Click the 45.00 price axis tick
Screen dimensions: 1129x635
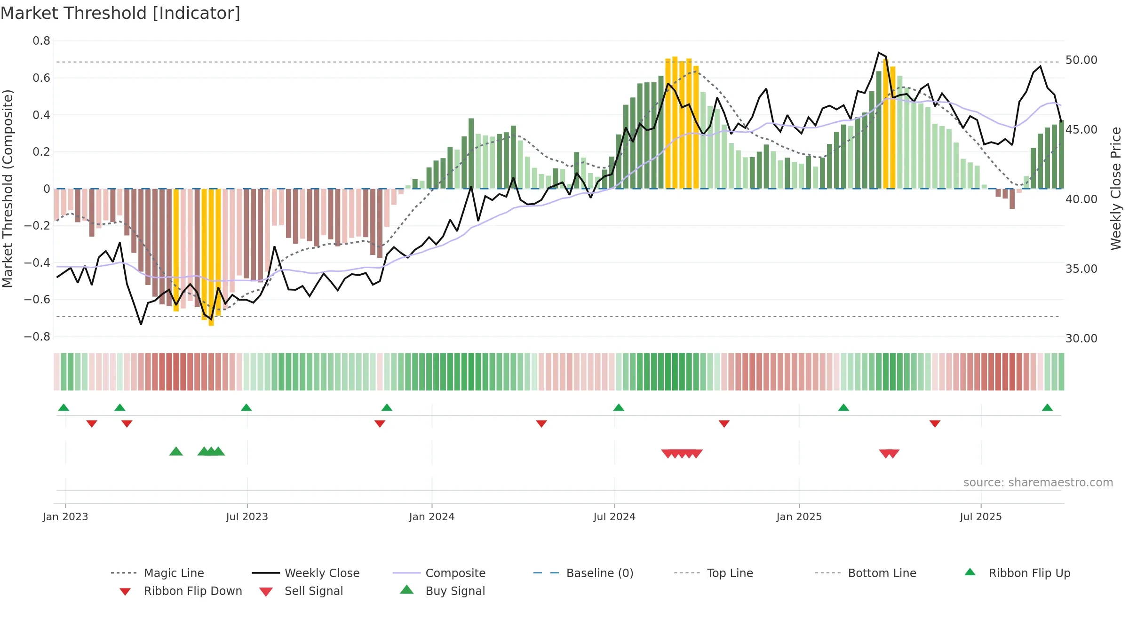click(1081, 129)
